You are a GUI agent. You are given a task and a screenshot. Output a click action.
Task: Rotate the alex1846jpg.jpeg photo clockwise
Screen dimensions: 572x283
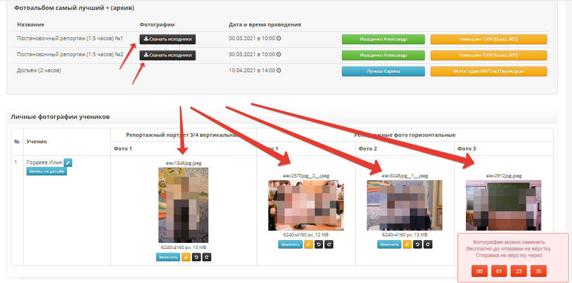207,257
